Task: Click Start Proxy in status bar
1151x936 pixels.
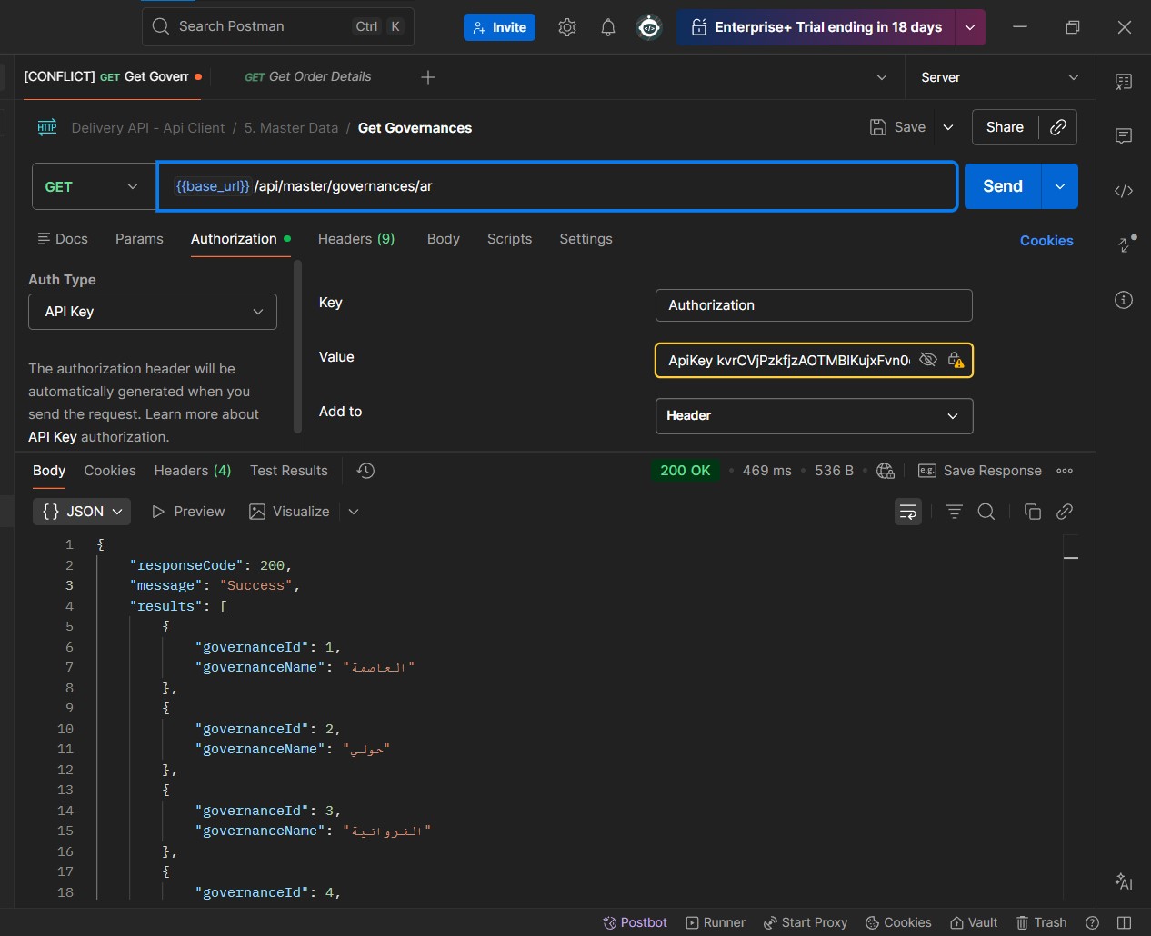Action: [806, 922]
